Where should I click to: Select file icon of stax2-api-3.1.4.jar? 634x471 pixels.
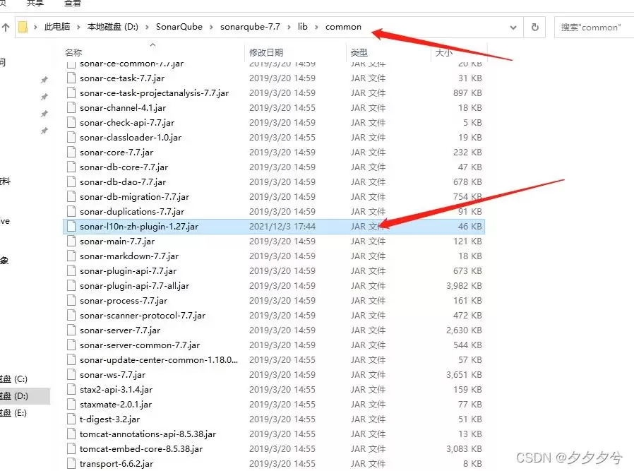pyautogui.click(x=71, y=390)
